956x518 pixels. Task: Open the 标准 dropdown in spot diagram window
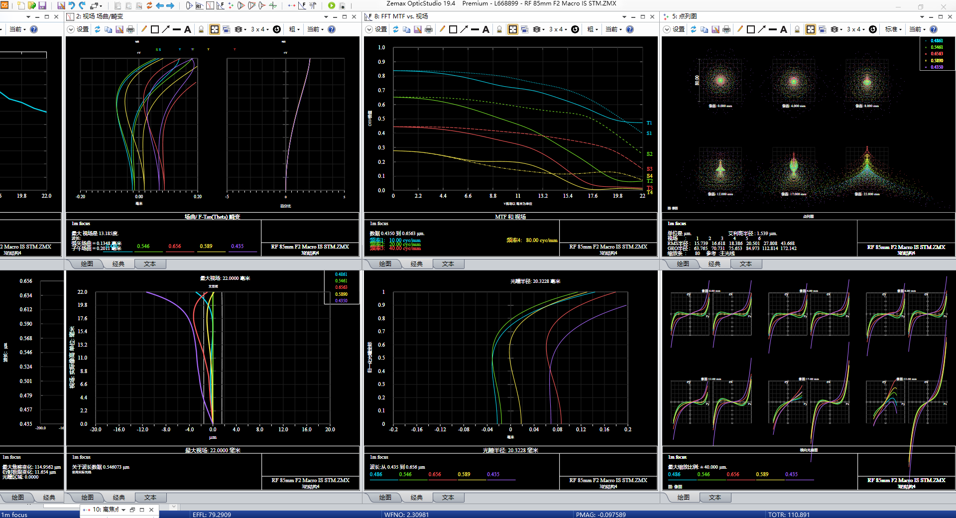coord(894,29)
